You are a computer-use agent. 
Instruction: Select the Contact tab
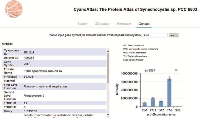(x=144, y=24)
